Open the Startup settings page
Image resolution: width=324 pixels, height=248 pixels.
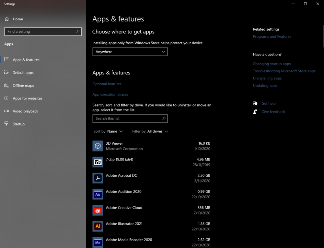(x=18, y=124)
